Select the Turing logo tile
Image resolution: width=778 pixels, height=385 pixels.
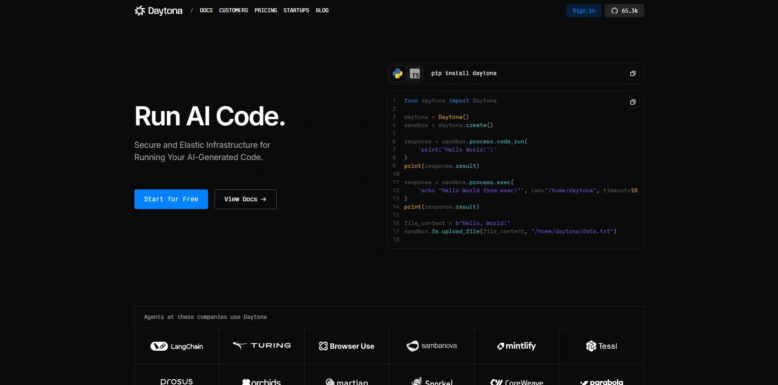pos(262,346)
